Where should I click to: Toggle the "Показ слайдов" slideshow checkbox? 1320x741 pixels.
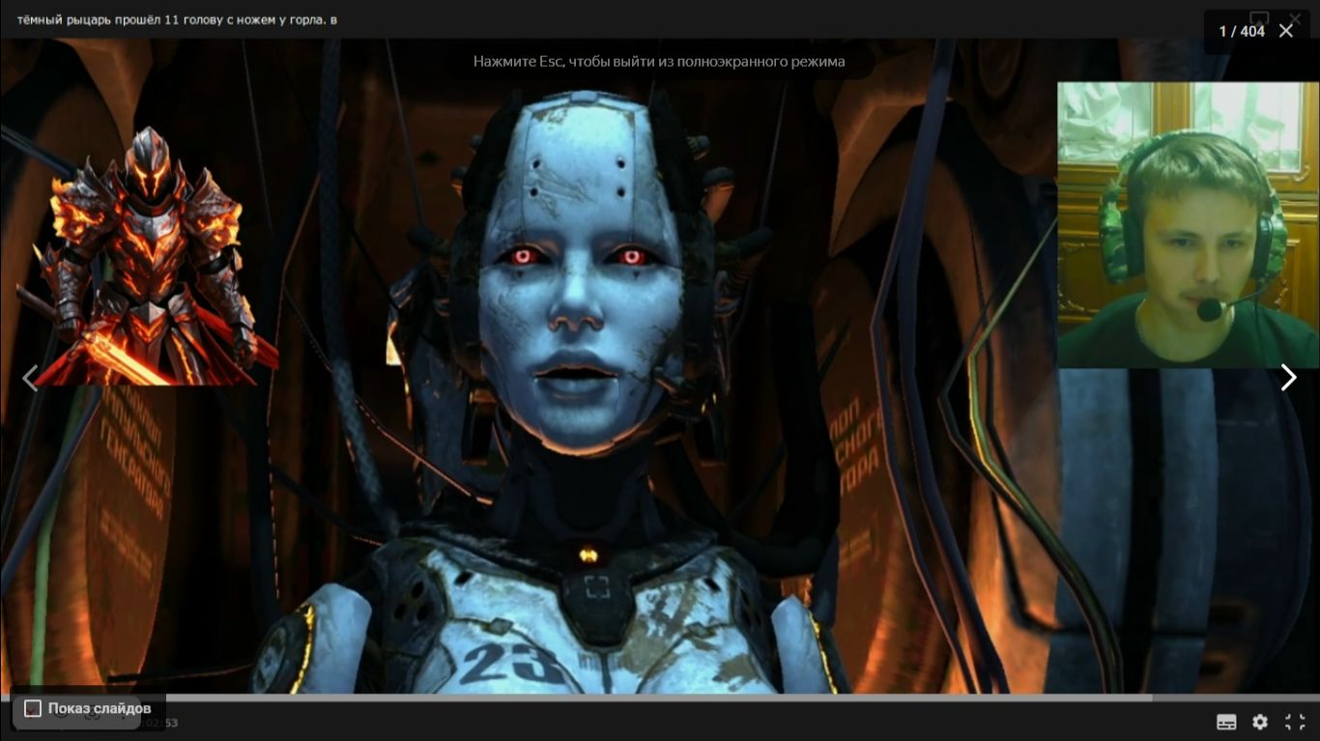click(x=33, y=708)
